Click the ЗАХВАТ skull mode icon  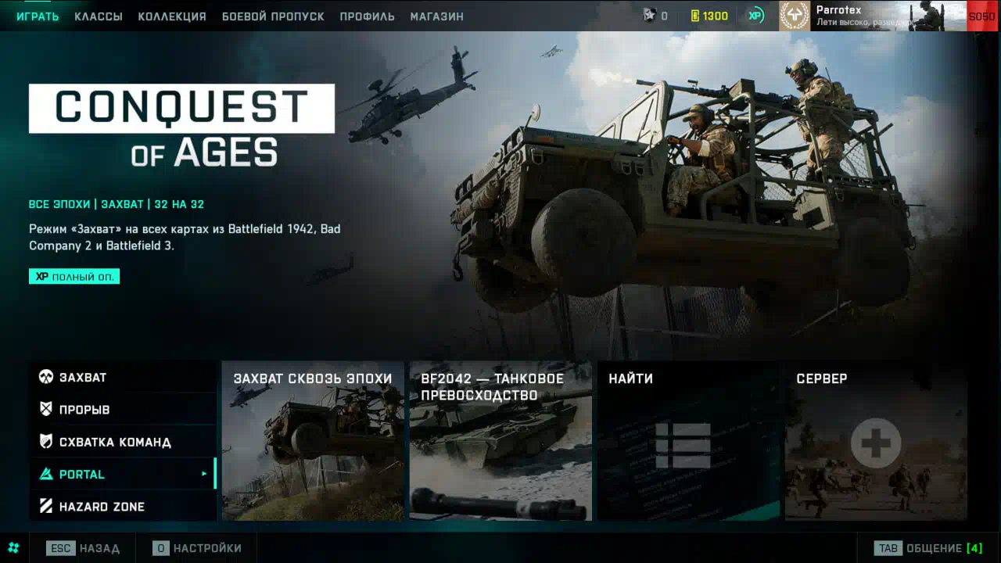(x=46, y=377)
